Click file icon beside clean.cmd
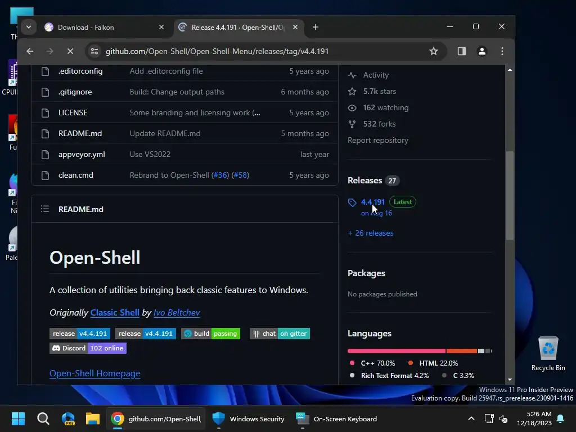The width and height of the screenshot is (576, 432). (x=45, y=175)
